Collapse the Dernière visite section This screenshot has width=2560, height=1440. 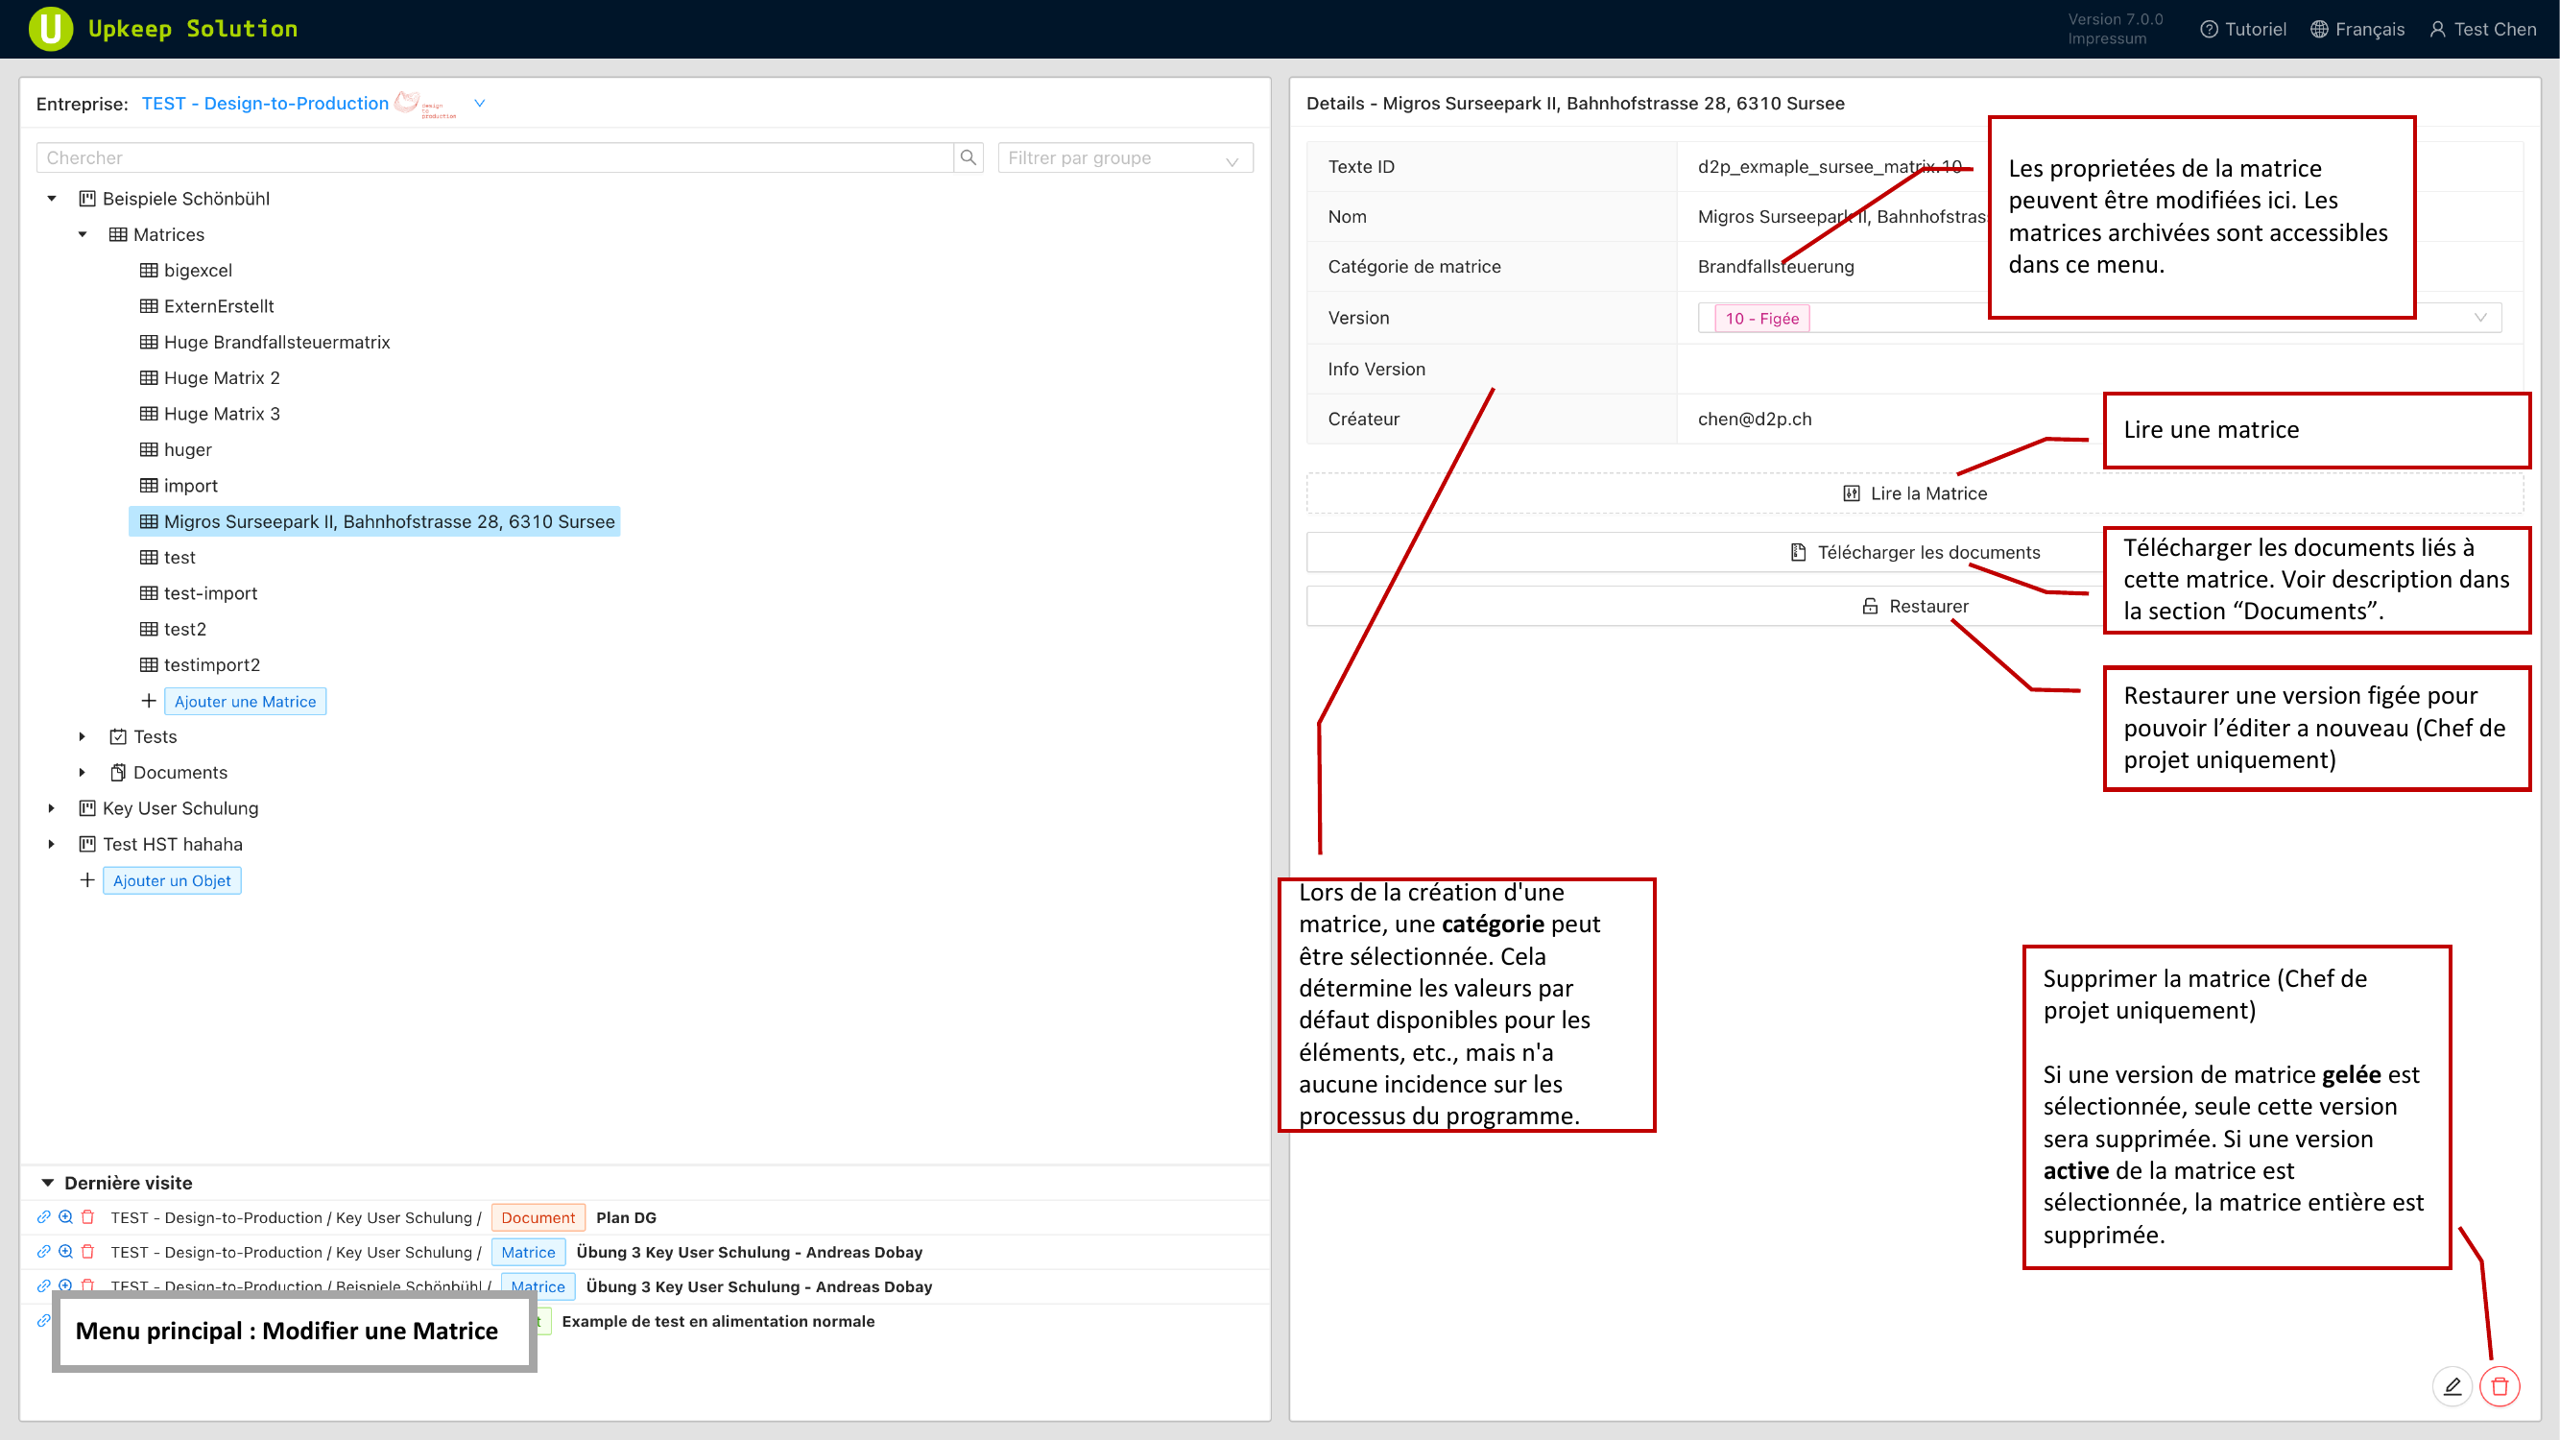[48, 1183]
